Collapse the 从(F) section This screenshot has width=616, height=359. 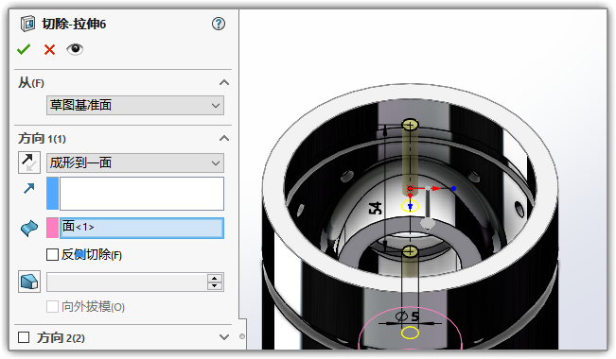(224, 82)
